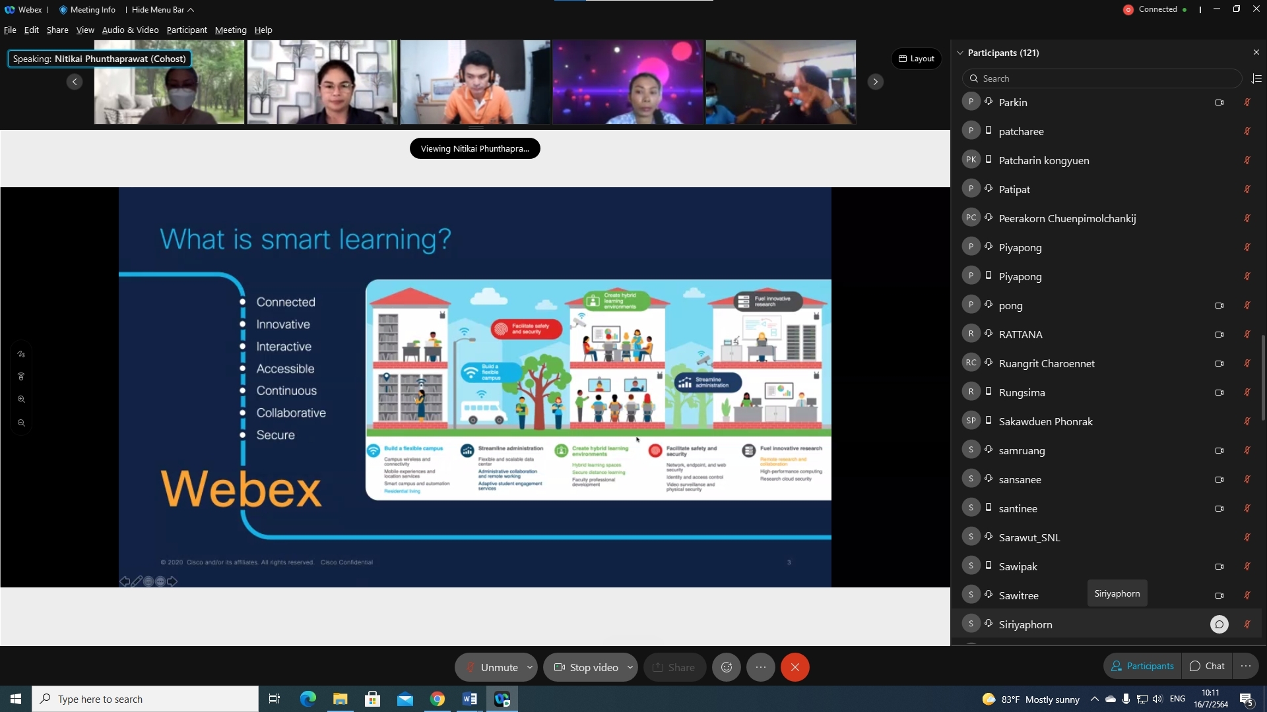Click the chat bubble icon beside Siriyaphorn
The height and width of the screenshot is (712, 1267).
coord(1219,624)
